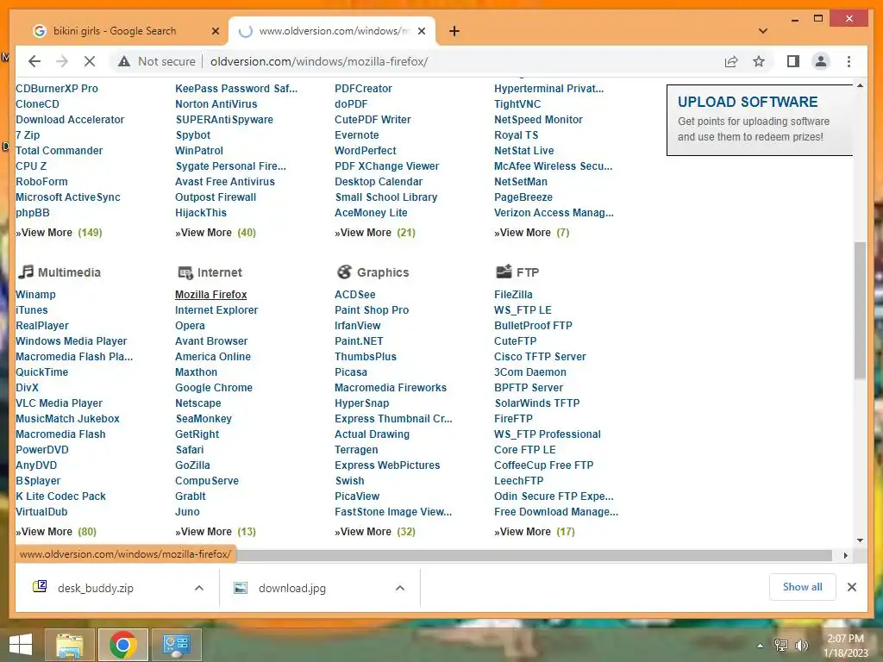Click the FTP category folder icon
Screen dimensions: 883x662
coord(504,272)
